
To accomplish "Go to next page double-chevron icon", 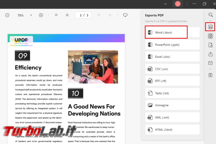I will [99, 15].
